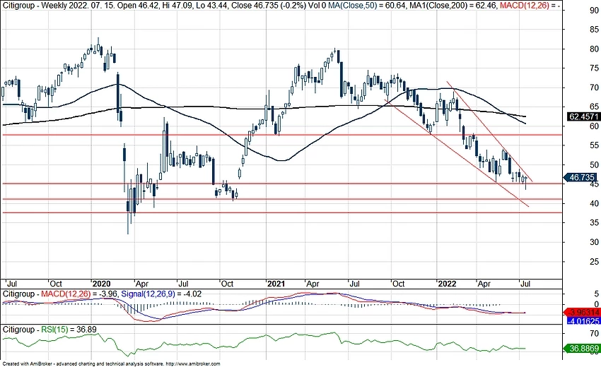Click 'Signal(12,26,9) = -4.02' label
The height and width of the screenshot is (367, 601).
click(161, 294)
